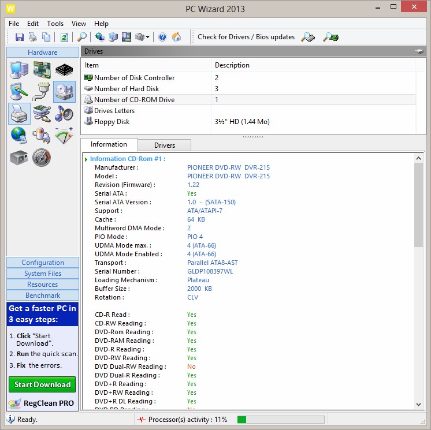Image resolution: width=431 pixels, height=430 pixels.
Task: Expand the Configuration section
Action: click(x=43, y=263)
